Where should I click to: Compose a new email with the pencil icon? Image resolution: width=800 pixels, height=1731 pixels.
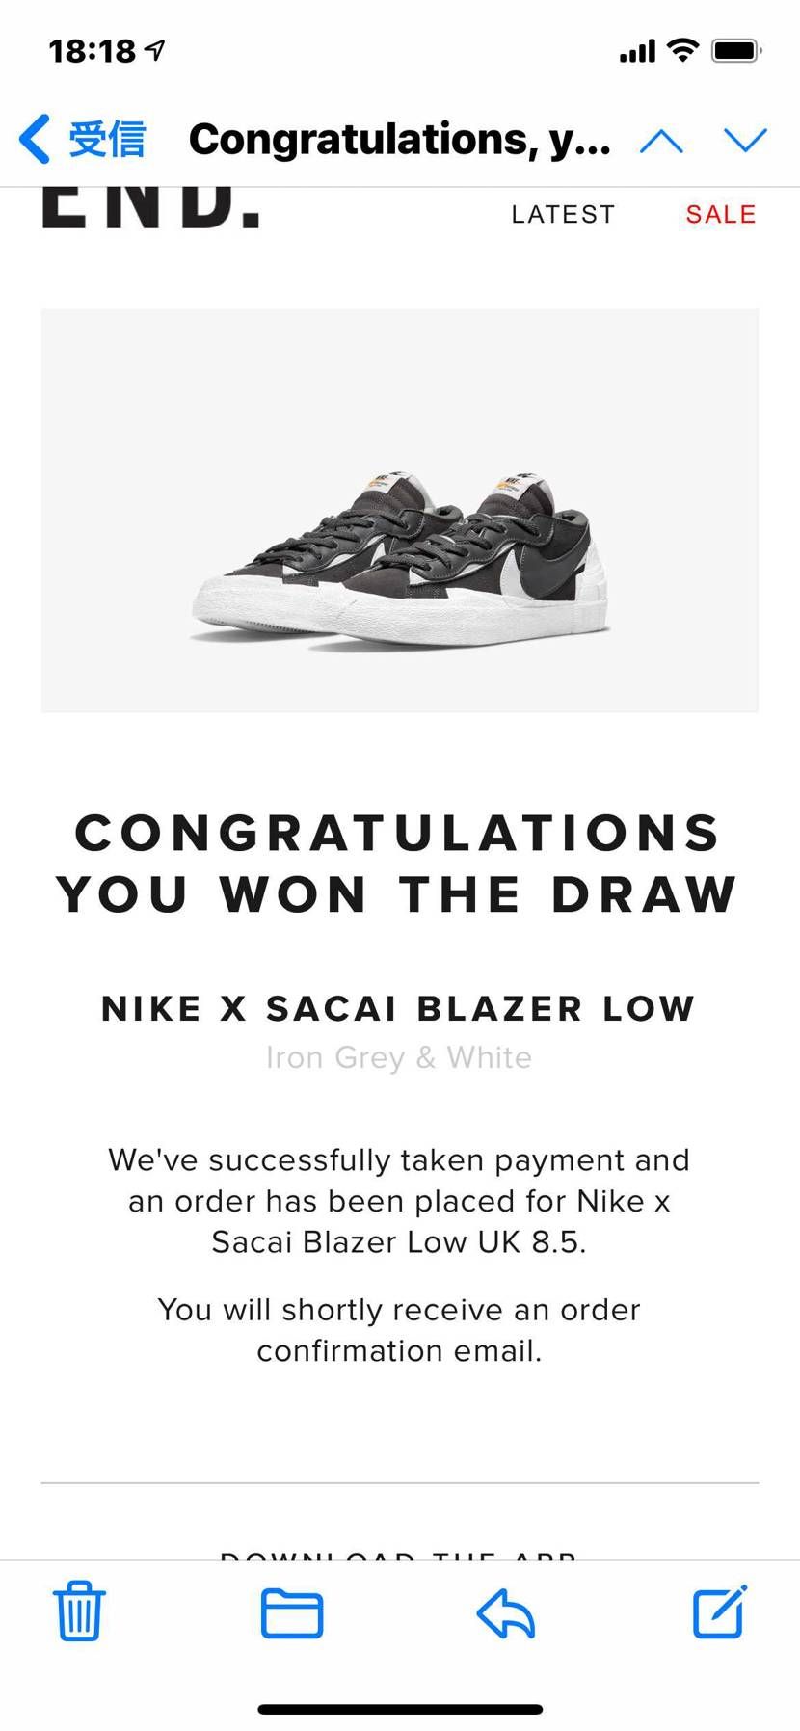coord(720,1611)
